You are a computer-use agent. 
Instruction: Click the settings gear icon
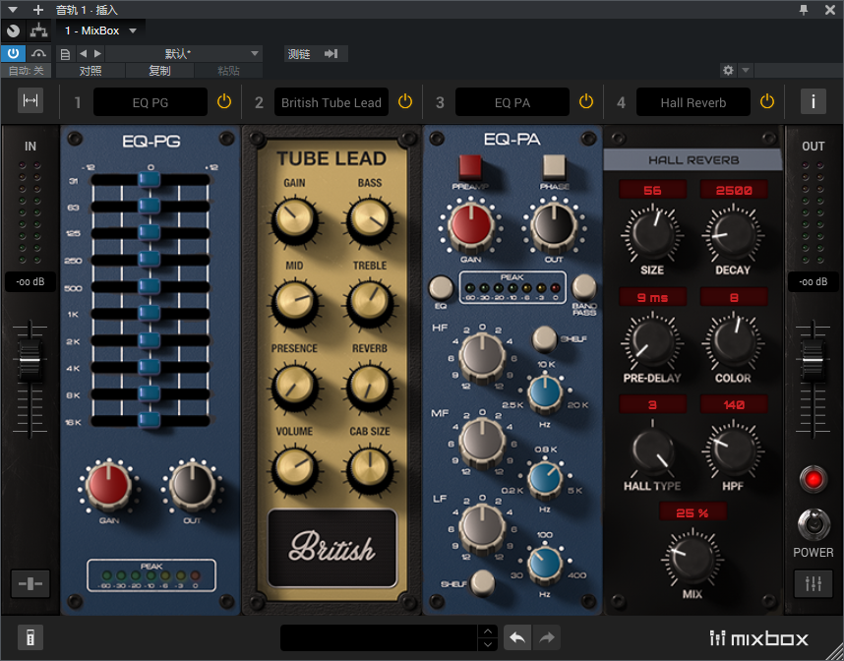(728, 71)
